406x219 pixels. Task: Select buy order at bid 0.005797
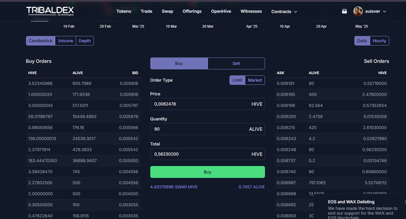(83, 106)
